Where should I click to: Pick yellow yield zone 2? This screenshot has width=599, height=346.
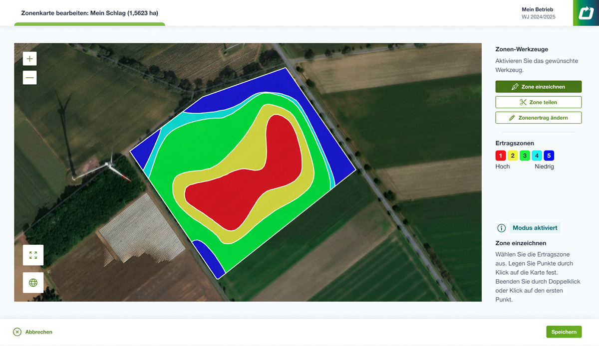[513, 156]
